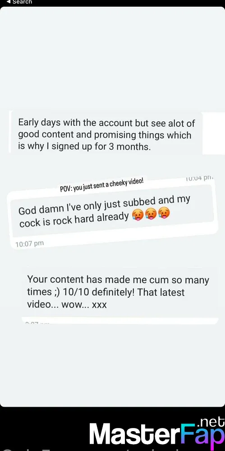
Task: Click the 10:07 pm timestamp
Action: tap(29, 244)
